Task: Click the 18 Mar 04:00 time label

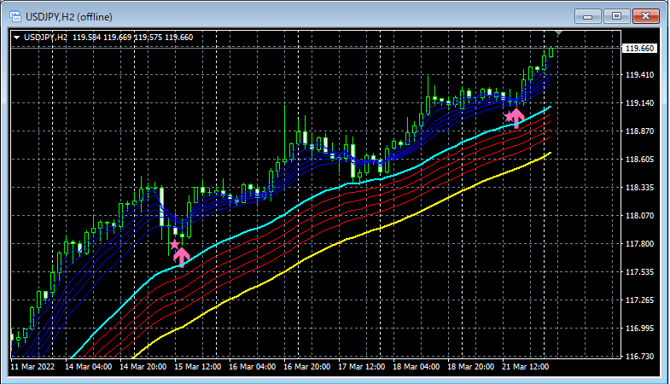Action: point(417,367)
